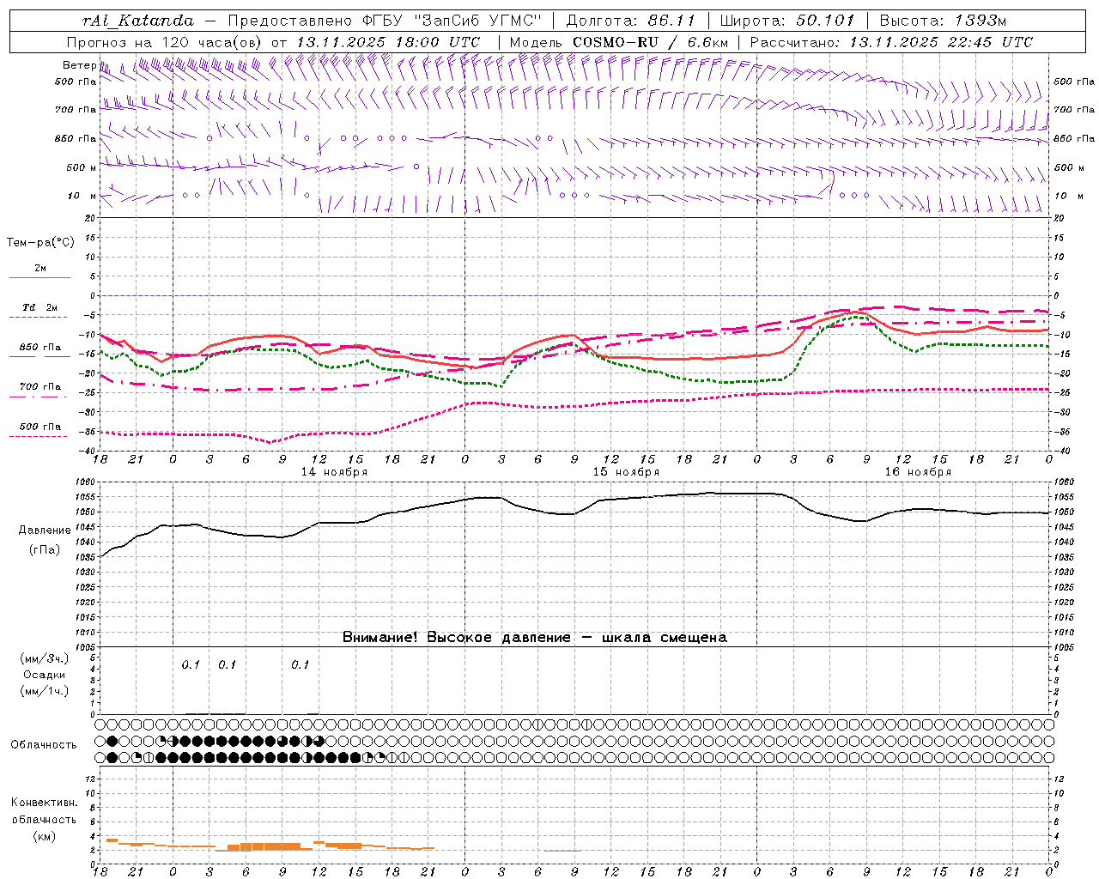Image resolution: width=1099 pixels, height=879 pixels.
Task: Click the station title rAl_Katanda
Action: [139, 21]
